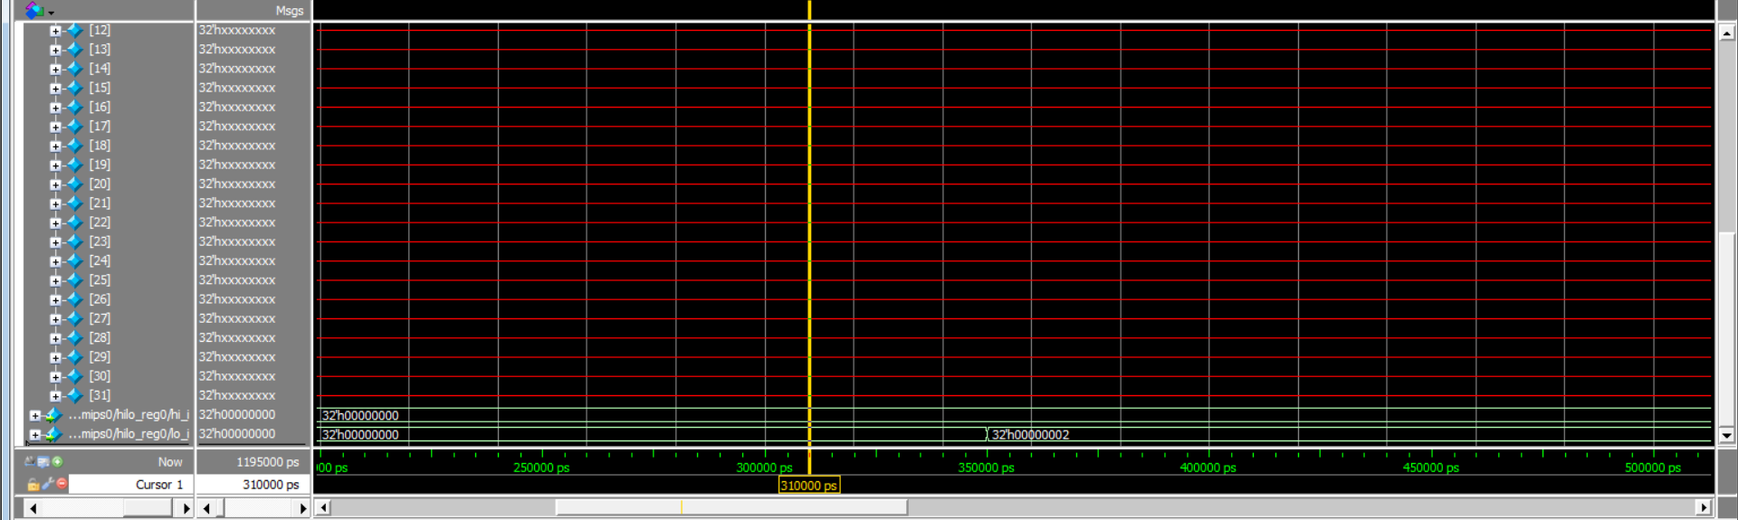Click the toggle leaf names icon

[x=30, y=462]
